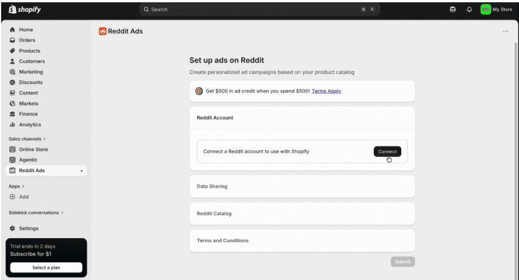Focus the Search field
Viewport: 519px width, 280px height.
(x=259, y=10)
